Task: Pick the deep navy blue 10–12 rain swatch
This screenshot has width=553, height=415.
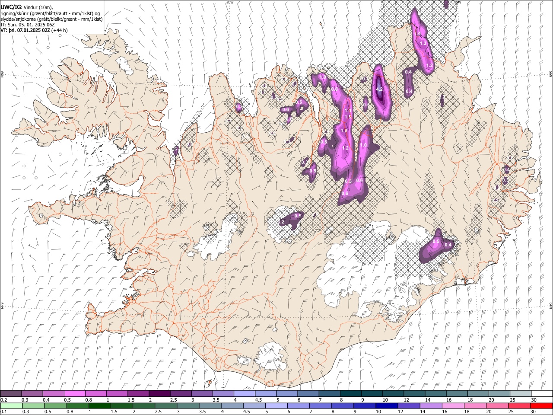Action: (387, 405)
